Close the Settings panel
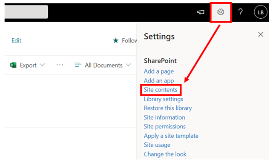273x162 pixels. coord(261,34)
